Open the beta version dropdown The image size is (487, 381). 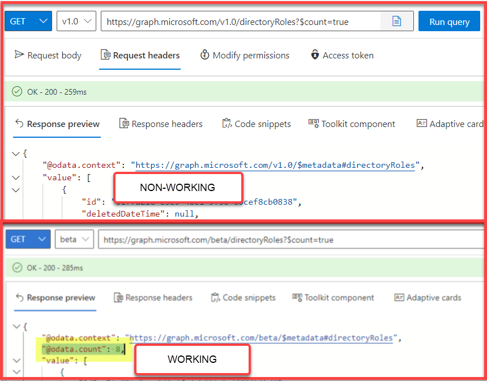(74, 239)
